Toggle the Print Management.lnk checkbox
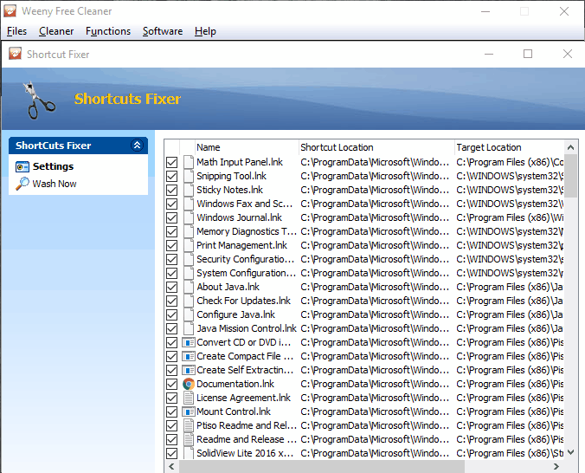585x473 pixels. click(x=171, y=245)
